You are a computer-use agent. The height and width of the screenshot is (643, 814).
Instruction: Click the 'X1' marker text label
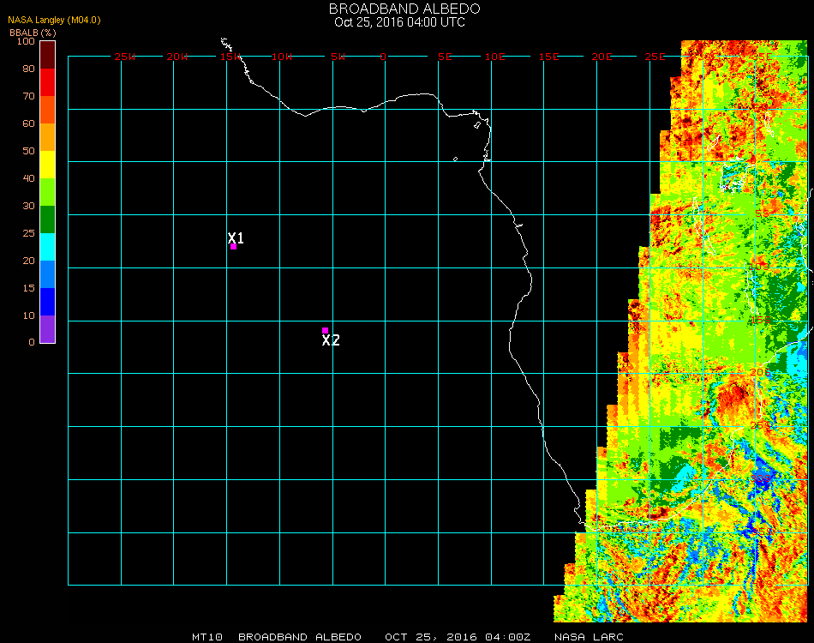pyautogui.click(x=236, y=237)
